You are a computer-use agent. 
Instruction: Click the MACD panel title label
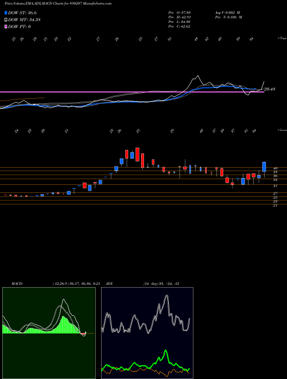17,284
